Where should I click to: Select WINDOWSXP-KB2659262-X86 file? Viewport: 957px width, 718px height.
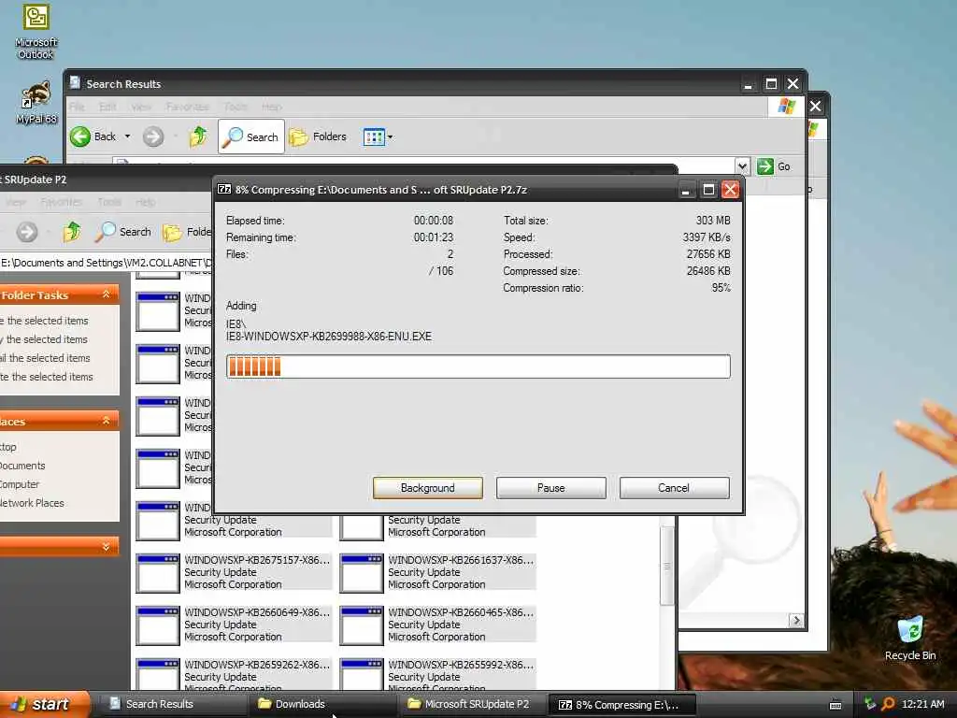pos(233,675)
